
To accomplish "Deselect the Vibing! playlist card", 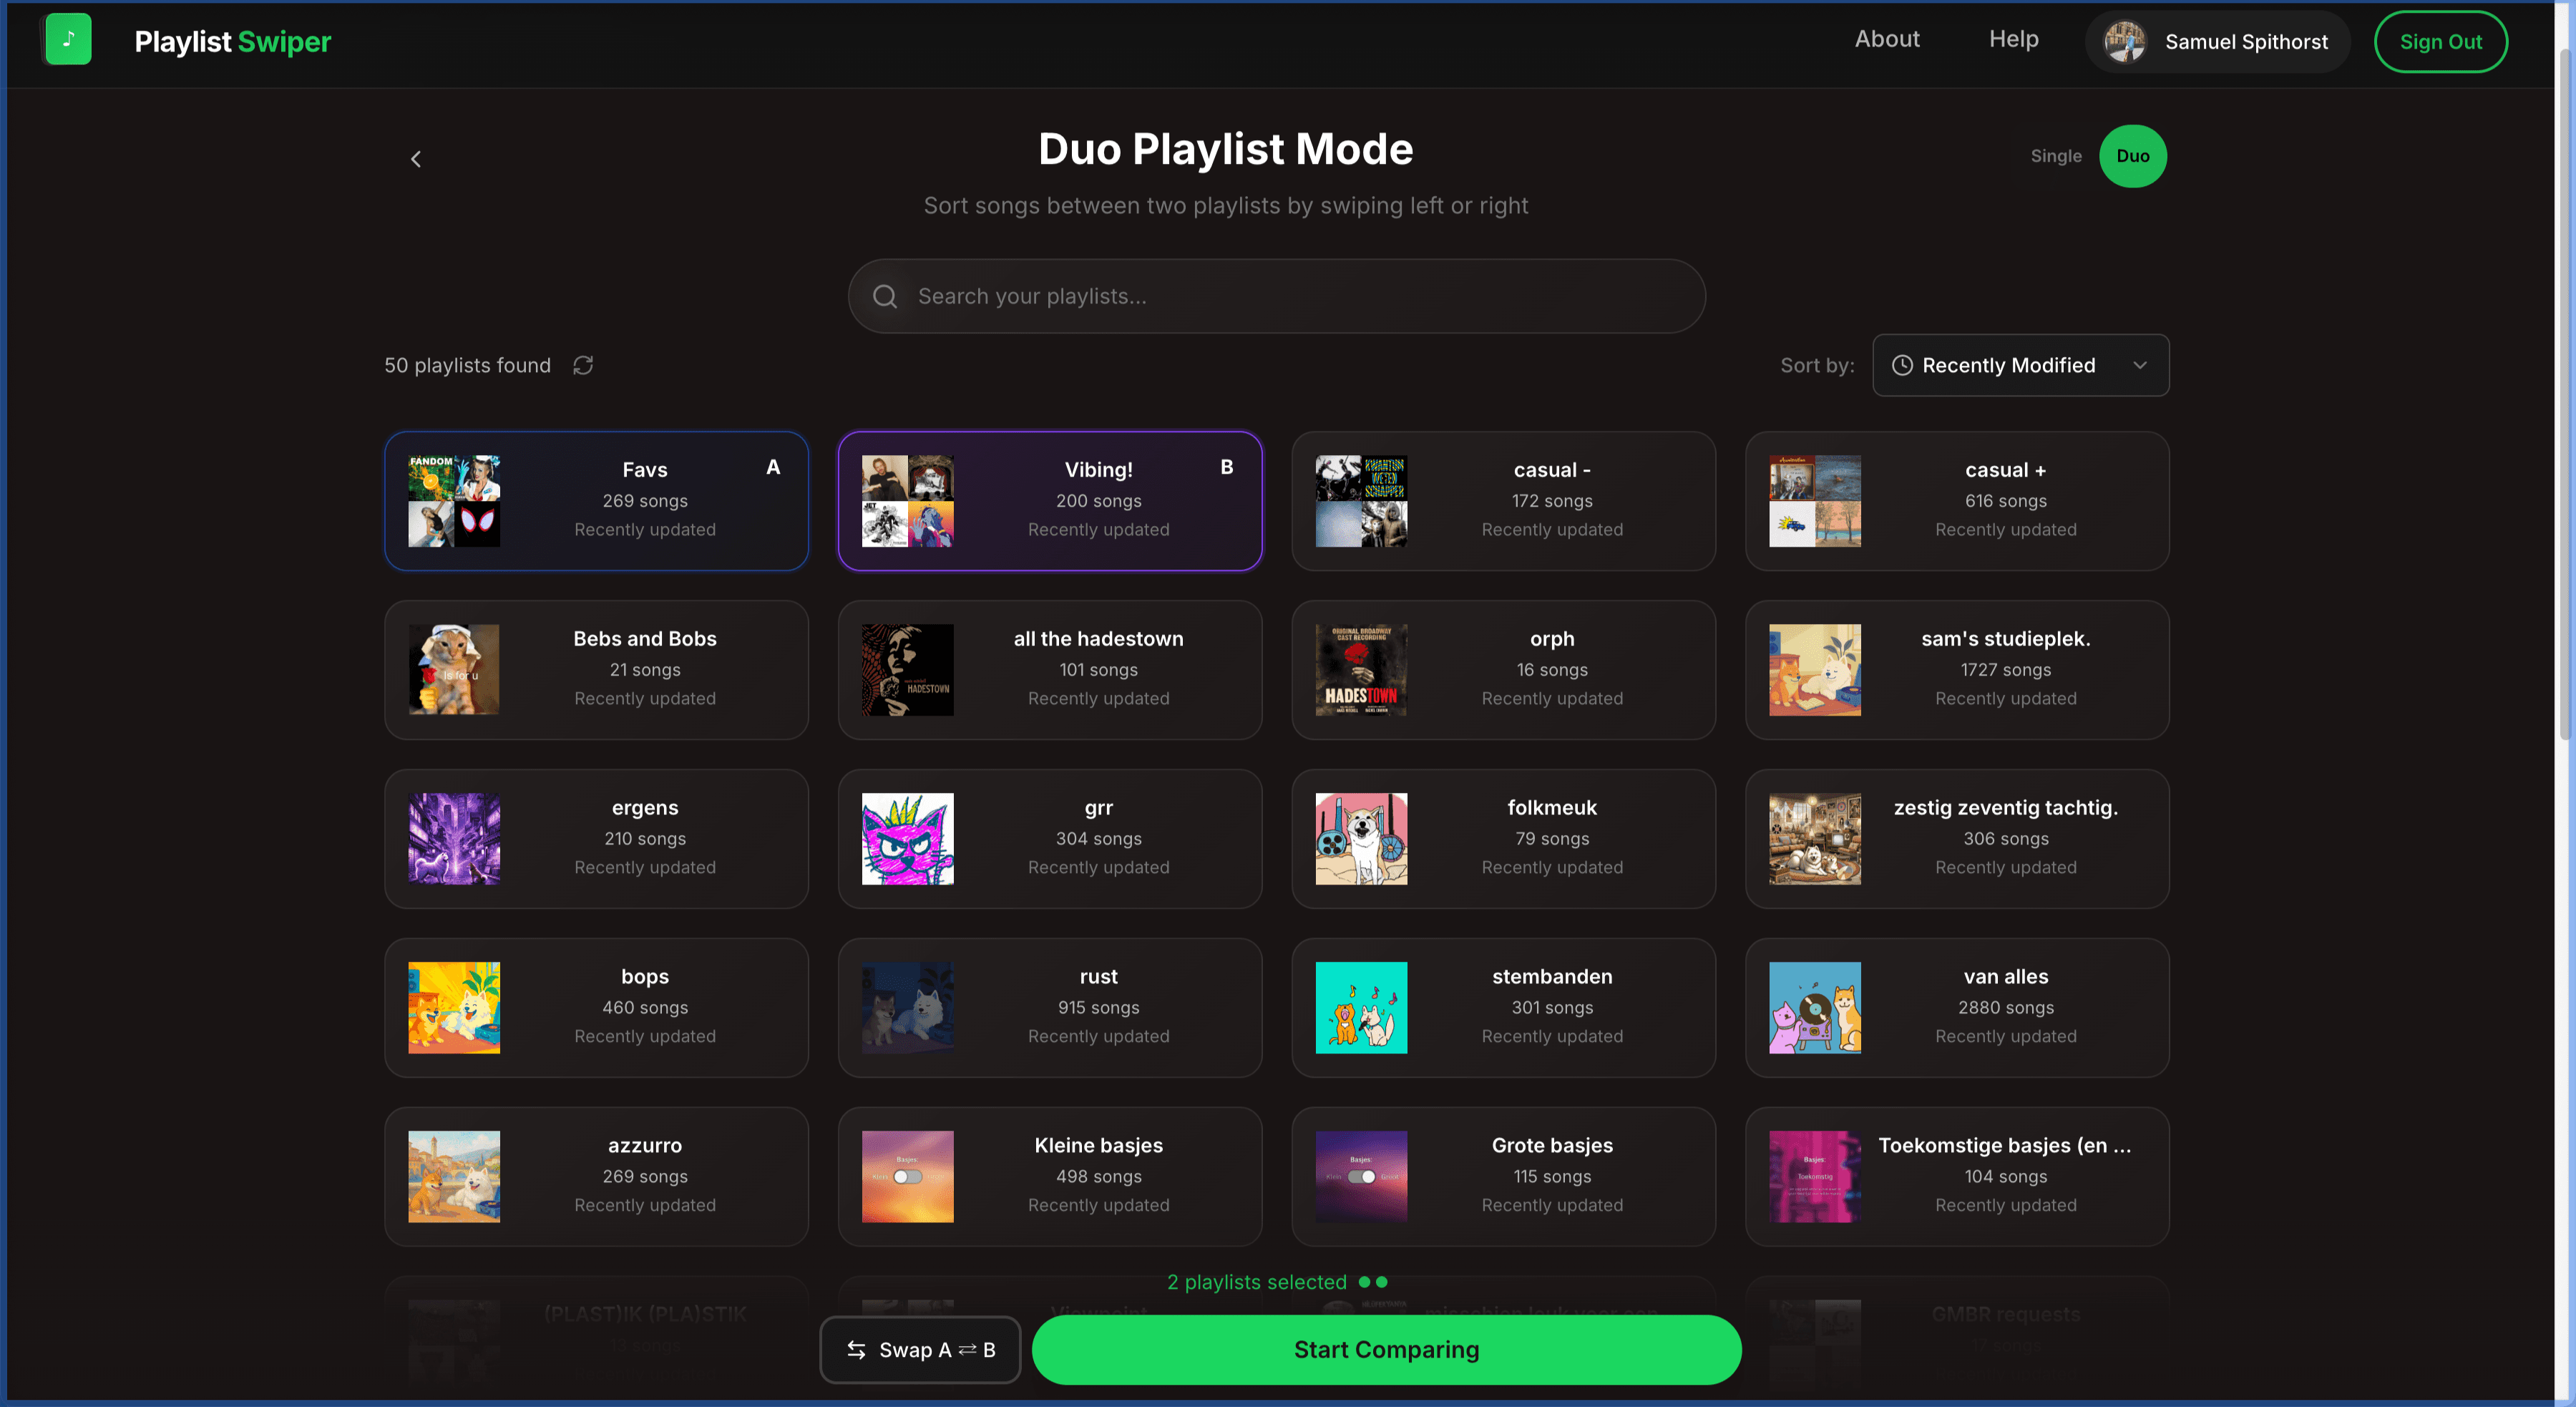I will [1050, 500].
